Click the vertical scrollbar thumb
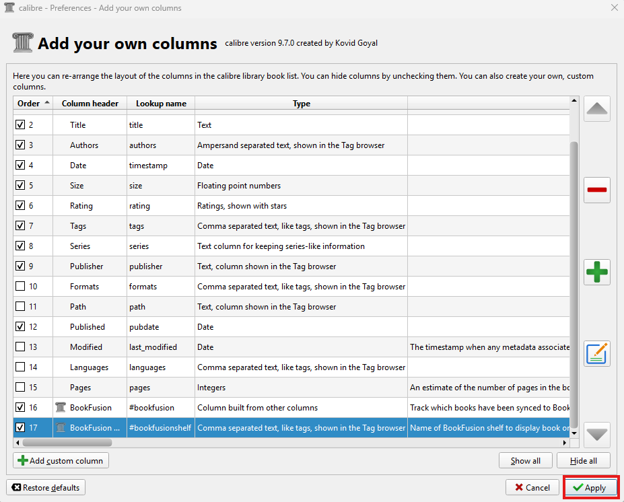Viewport: 624px width, 502px height. click(x=574, y=284)
